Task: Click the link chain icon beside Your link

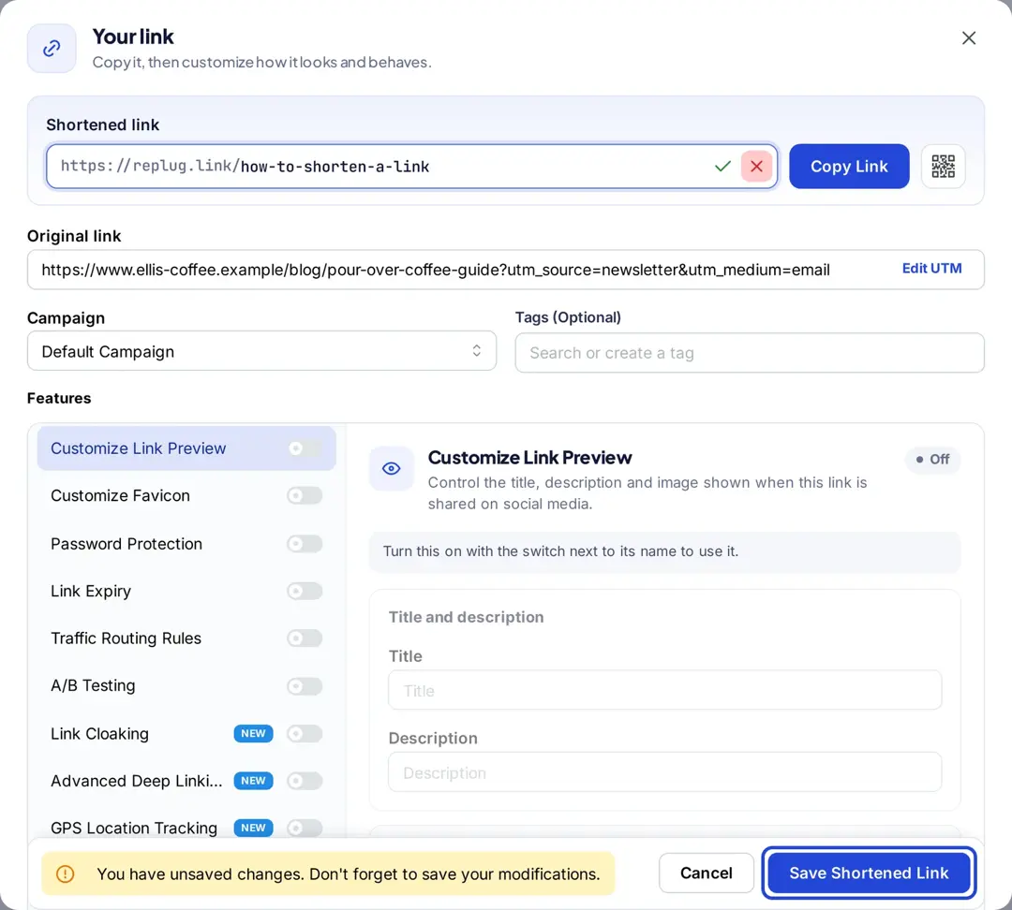Action: 52,49
